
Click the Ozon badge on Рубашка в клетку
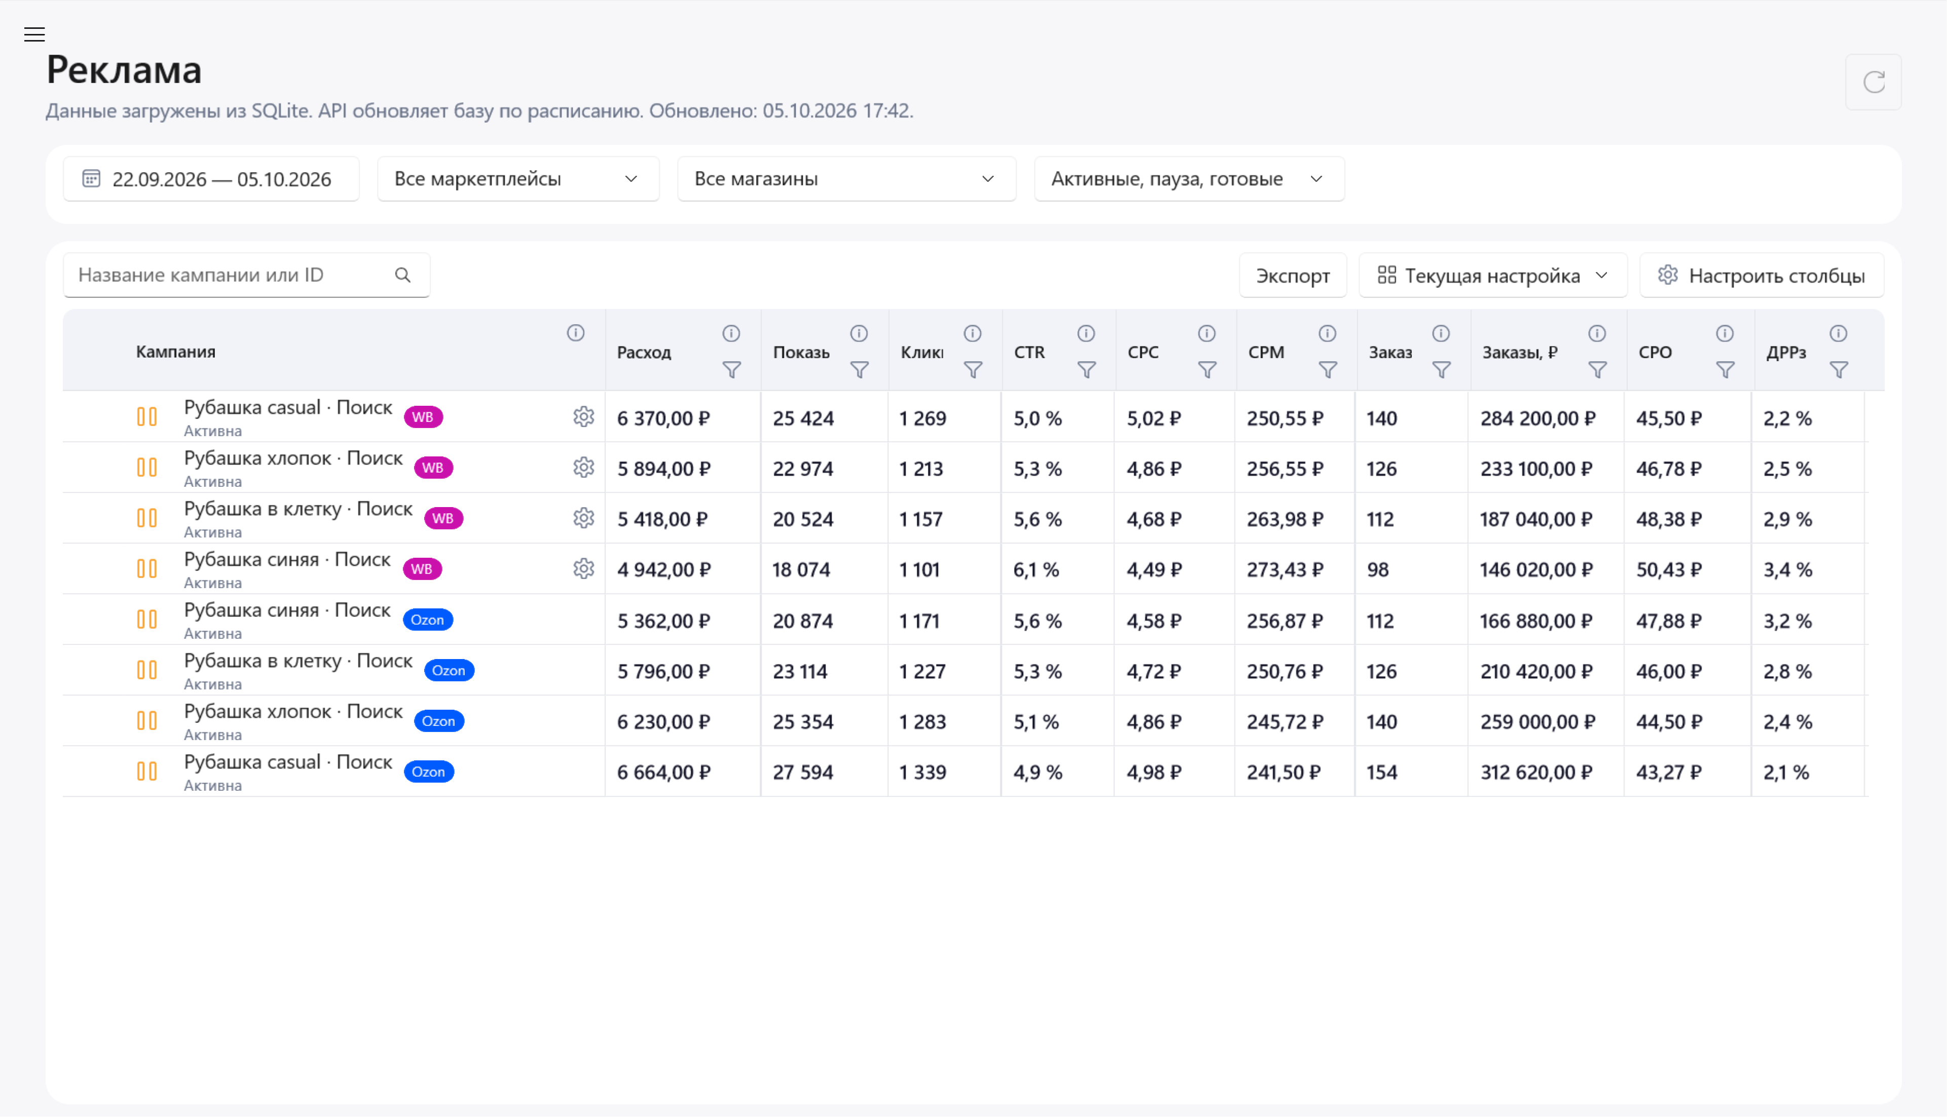tap(449, 671)
